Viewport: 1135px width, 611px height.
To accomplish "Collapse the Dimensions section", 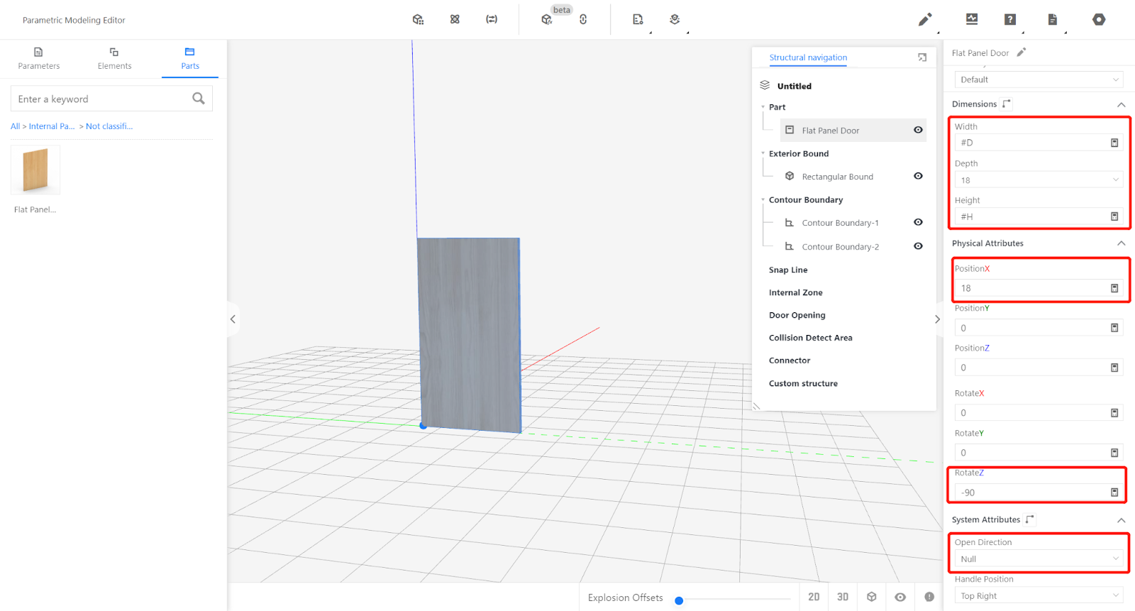I will coord(1122,104).
